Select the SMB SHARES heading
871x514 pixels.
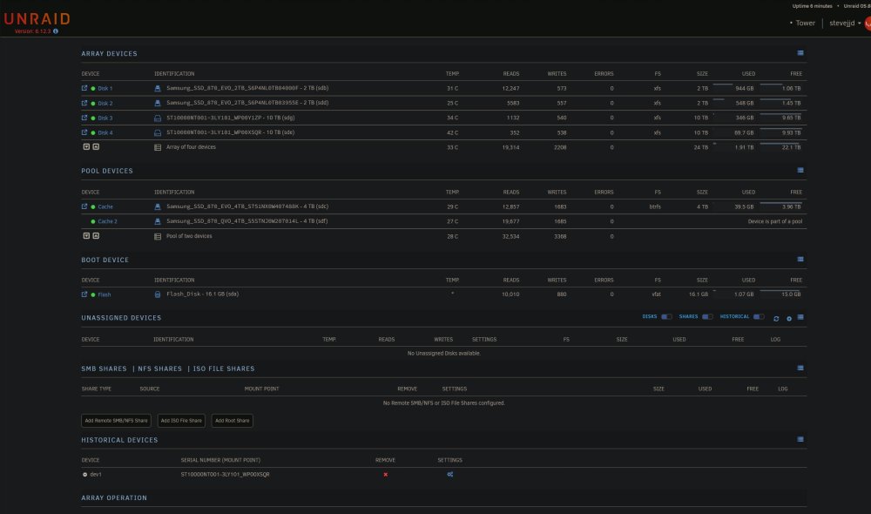tap(104, 369)
